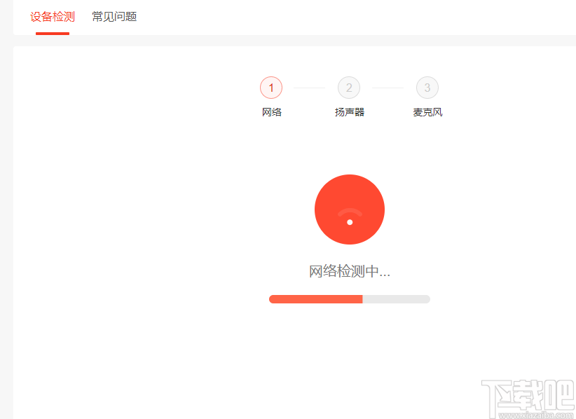Click the 麦克风 step label
576x419 pixels.
click(427, 111)
